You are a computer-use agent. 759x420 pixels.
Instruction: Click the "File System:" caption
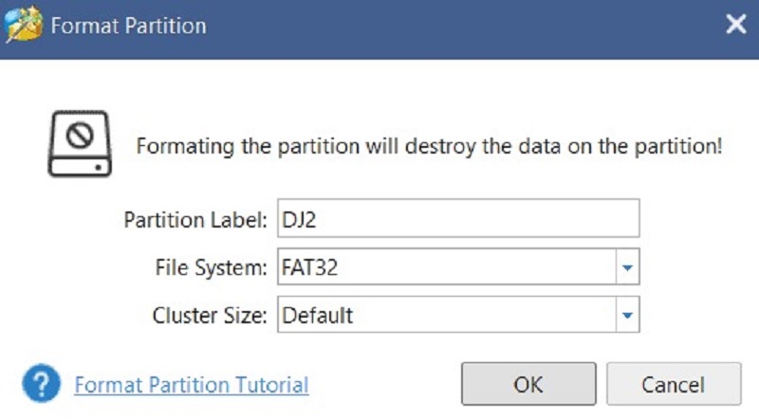click(212, 268)
